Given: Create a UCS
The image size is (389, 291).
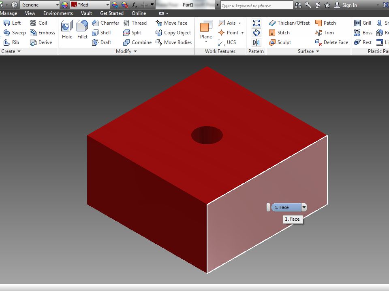Looking at the screenshot, I should click(x=227, y=42).
